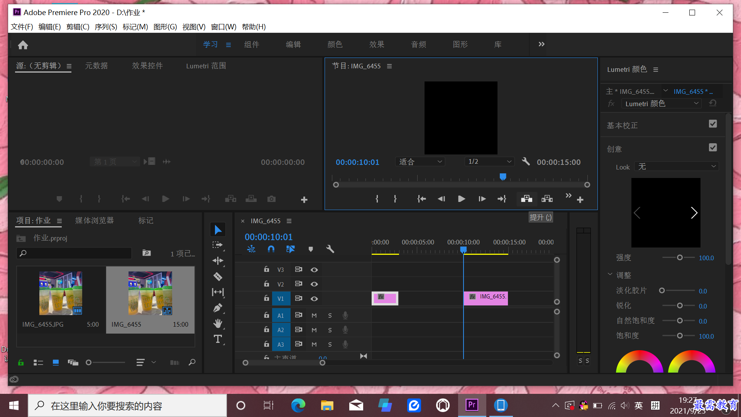Mark In in Program monitor
The image size is (741, 417).
point(377,199)
